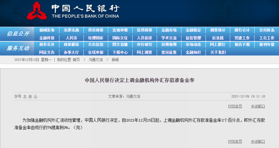Go to 意见征集 page

[x=169, y=52]
